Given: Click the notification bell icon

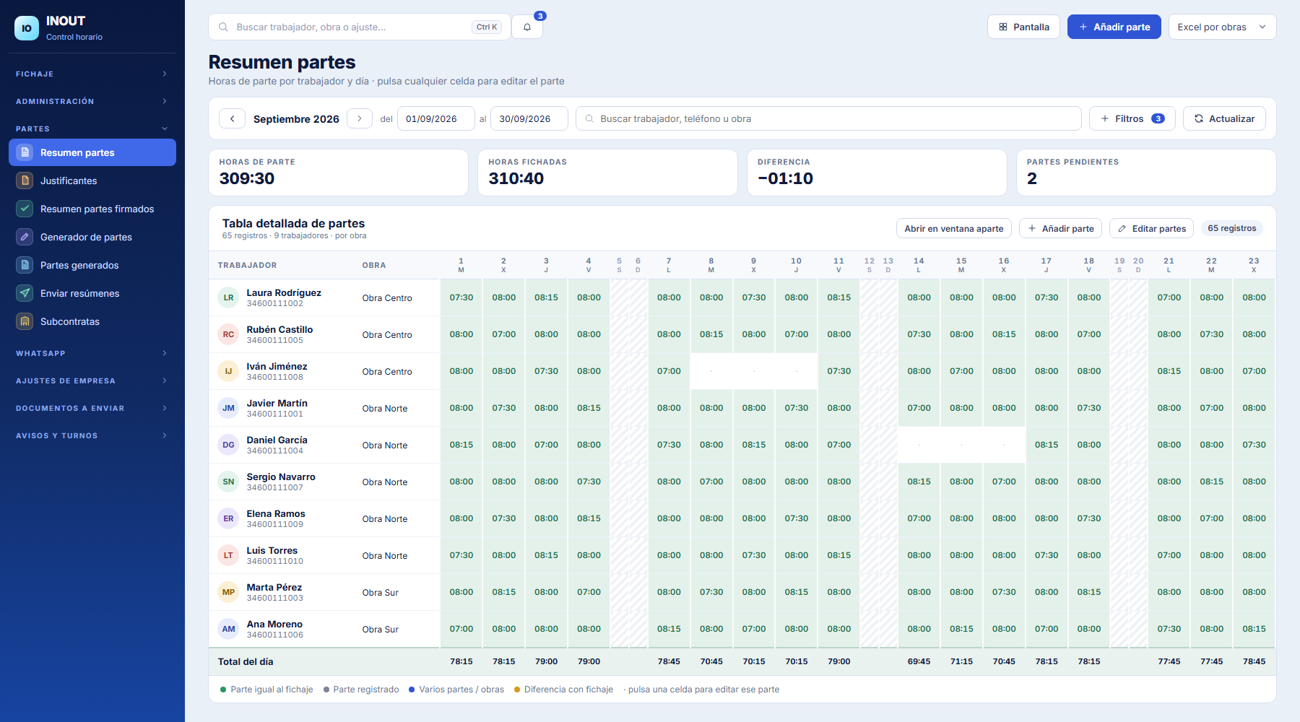Looking at the screenshot, I should tap(527, 27).
